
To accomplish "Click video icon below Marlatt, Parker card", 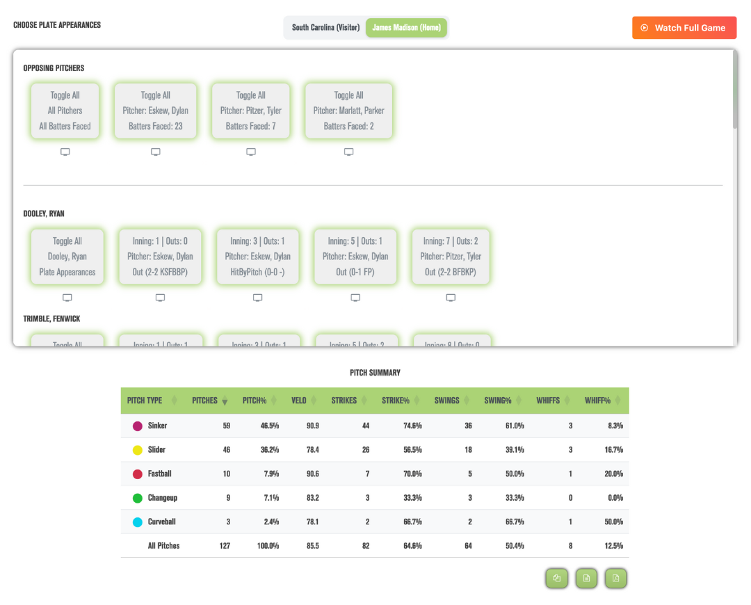I will [x=348, y=152].
